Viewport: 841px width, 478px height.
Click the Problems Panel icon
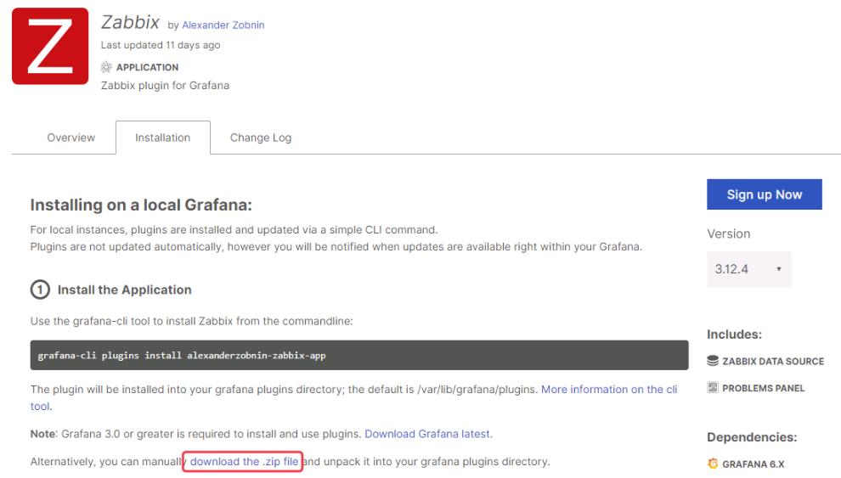point(712,387)
